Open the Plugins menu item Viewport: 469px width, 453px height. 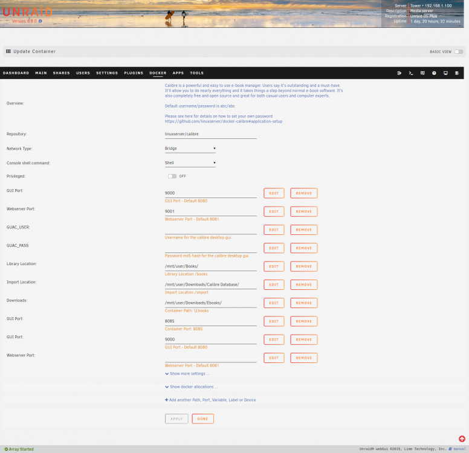point(134,73)
